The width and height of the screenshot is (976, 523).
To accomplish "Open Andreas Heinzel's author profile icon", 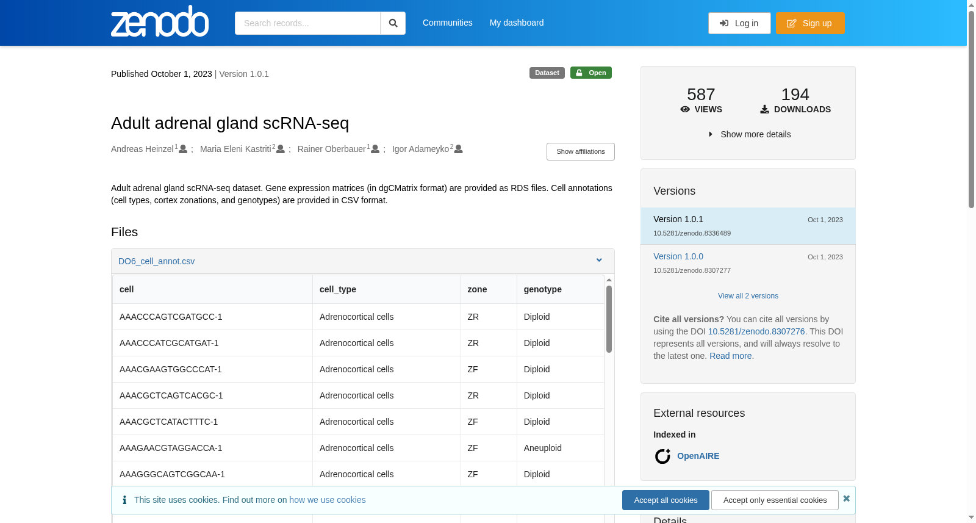I will tap(183, 149).
